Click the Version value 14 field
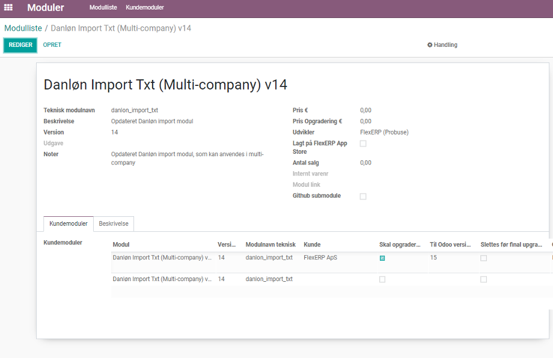 (115, 132)
